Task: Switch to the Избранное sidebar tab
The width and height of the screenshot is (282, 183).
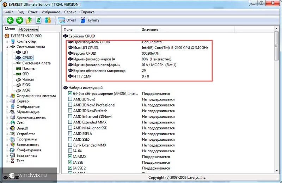Action: click(29, 29)
